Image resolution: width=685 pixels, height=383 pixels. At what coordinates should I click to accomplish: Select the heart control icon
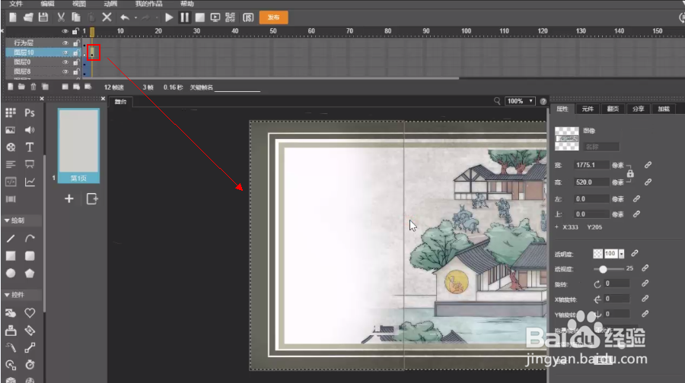(x=30, y=313)
